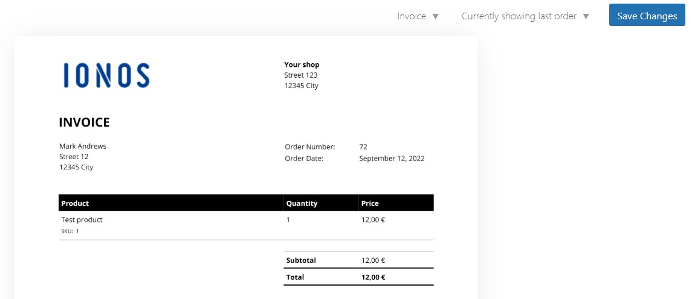Select the Test product line item
This screenshot has width=692, height=299.
coord(82,220)
